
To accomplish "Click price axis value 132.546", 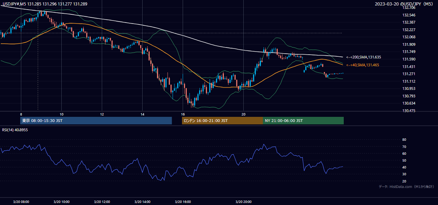I will 409,15.
